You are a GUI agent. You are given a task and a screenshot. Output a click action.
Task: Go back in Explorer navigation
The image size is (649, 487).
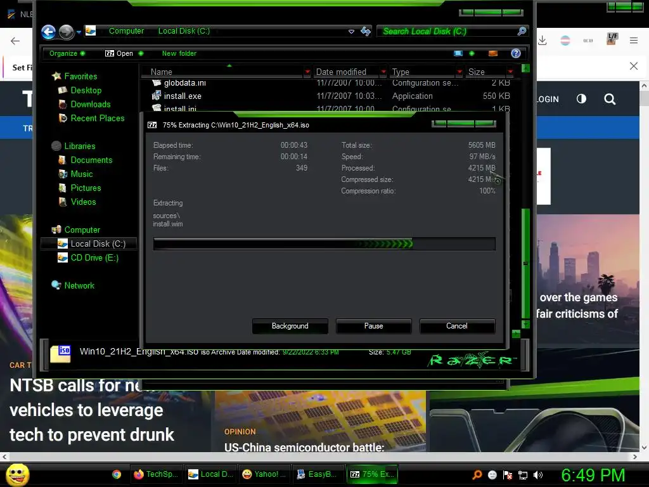point(48,32)
